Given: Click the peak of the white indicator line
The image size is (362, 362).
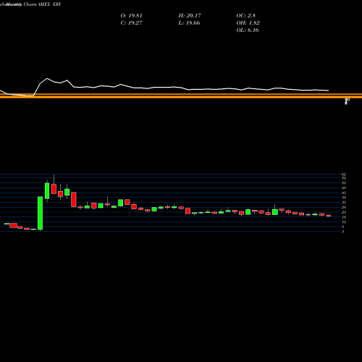Looking at the screenshot, I should point(47,79).
